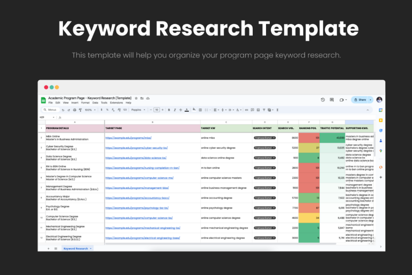Open the Data menu

[95, 103]
